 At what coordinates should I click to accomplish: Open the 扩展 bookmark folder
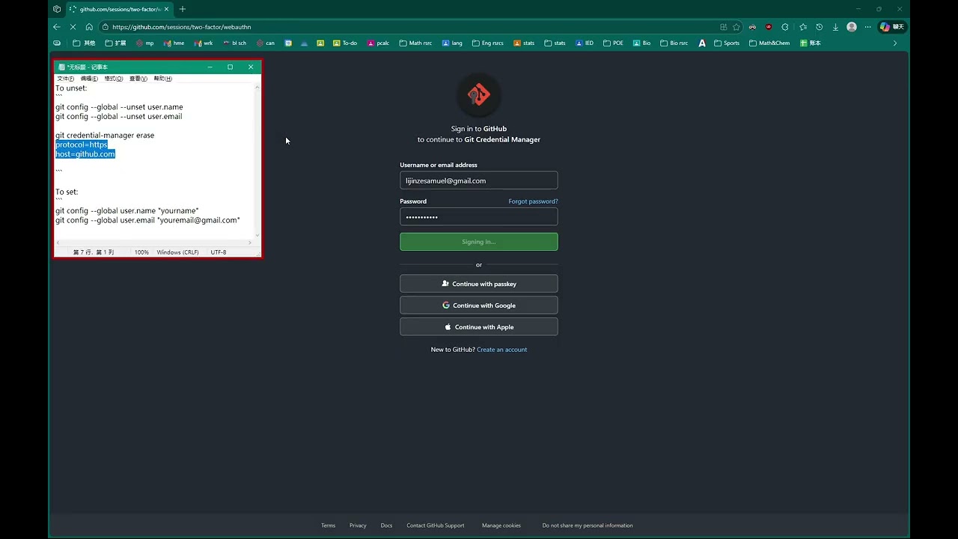(x=115, y=43)
